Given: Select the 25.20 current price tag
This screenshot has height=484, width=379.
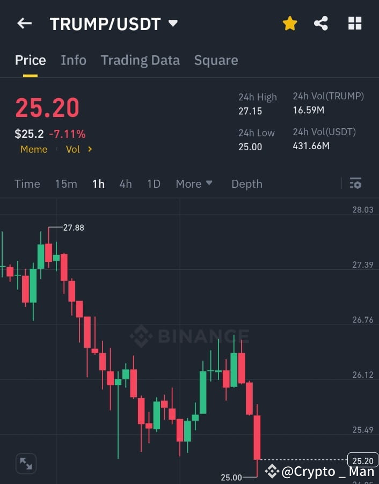Looking at the screenshot, I should pos(362,460).
